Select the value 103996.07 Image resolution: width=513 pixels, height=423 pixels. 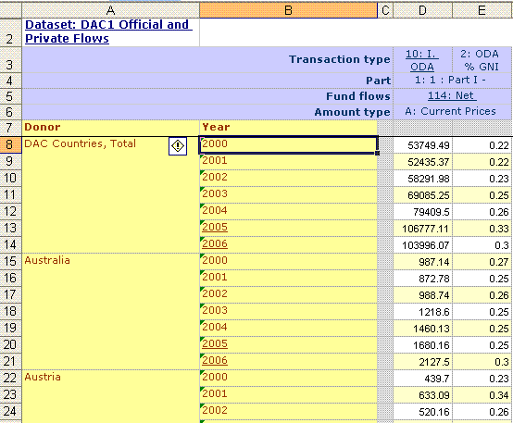422,245
